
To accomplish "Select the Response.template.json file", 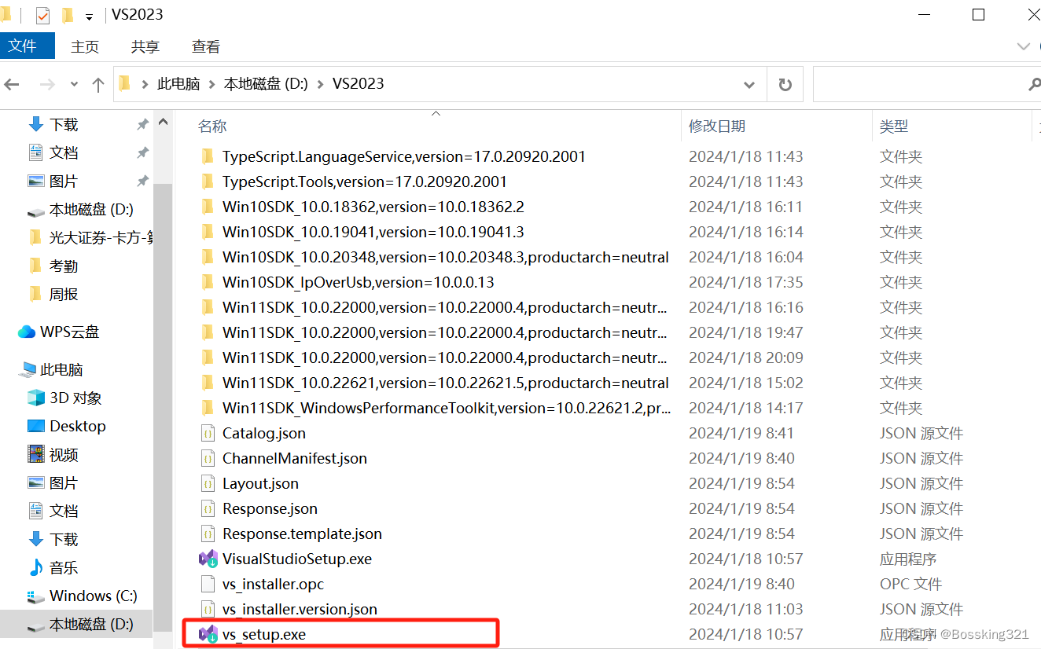I will click(x=302, y=533).
